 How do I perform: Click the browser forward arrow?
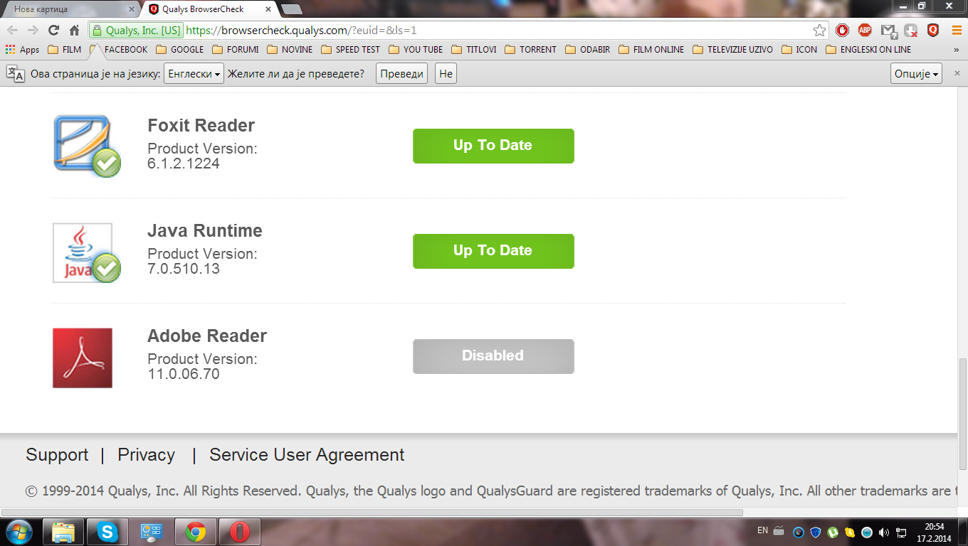(33, 31)
